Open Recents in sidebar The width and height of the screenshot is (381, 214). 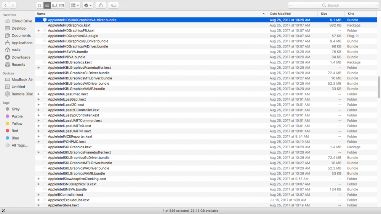coord(15,65)
